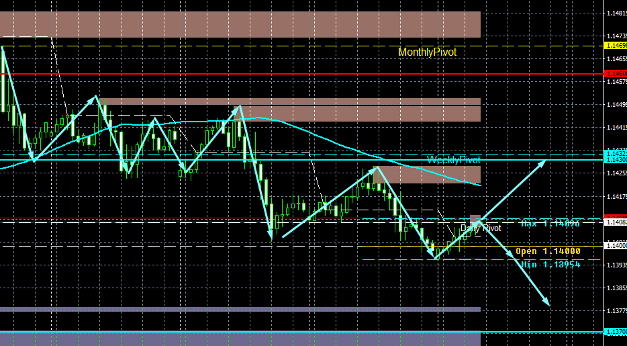This screenshot has height=346, width=627.
Task: Click the WeeklyPivot label on the chart
Action: coord(453,160)
